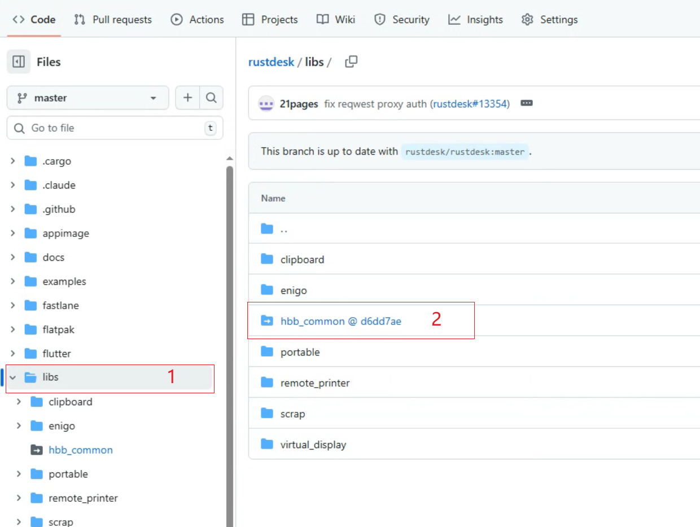The image size is (700, 527).
Task: Collapse the Files side panel icon
Action: [x=19, y=62]
